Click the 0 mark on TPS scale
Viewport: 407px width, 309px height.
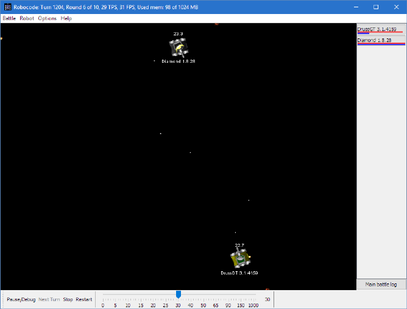coord(103,305)
